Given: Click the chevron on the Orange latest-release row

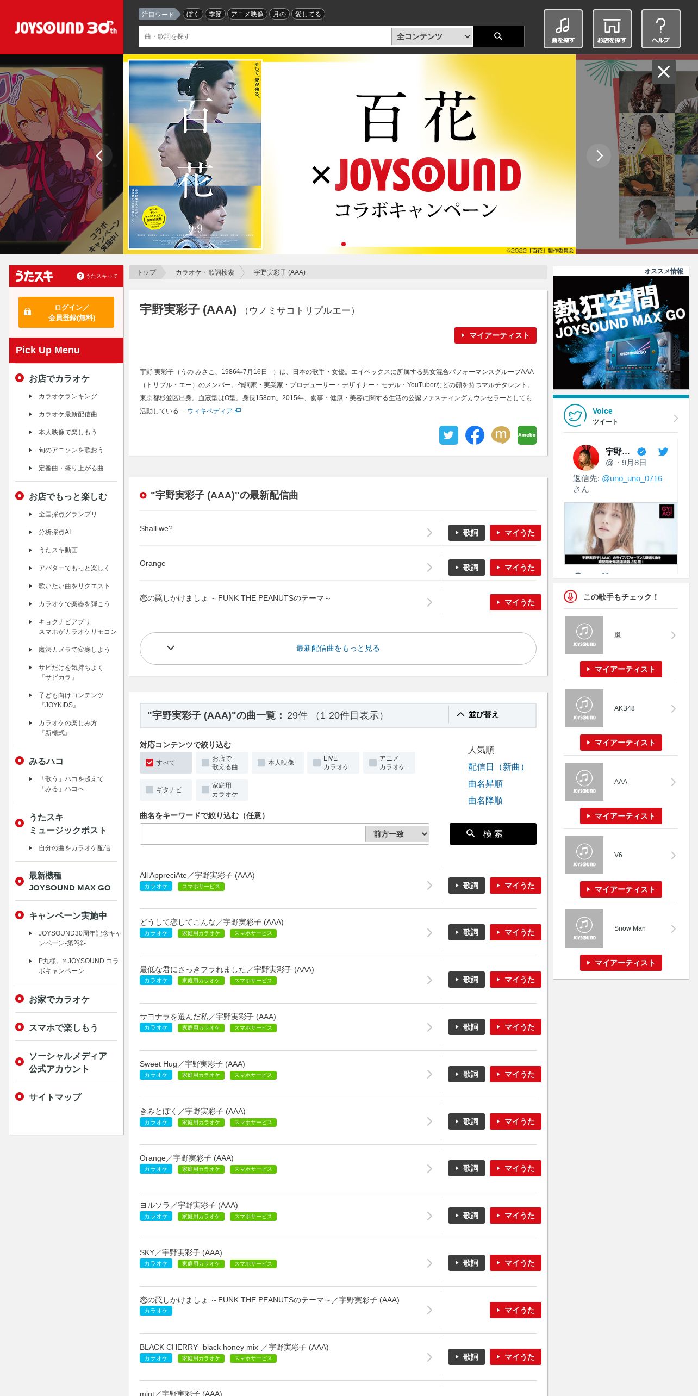Looking at the screenshot, I should click(x=429, y=568).
